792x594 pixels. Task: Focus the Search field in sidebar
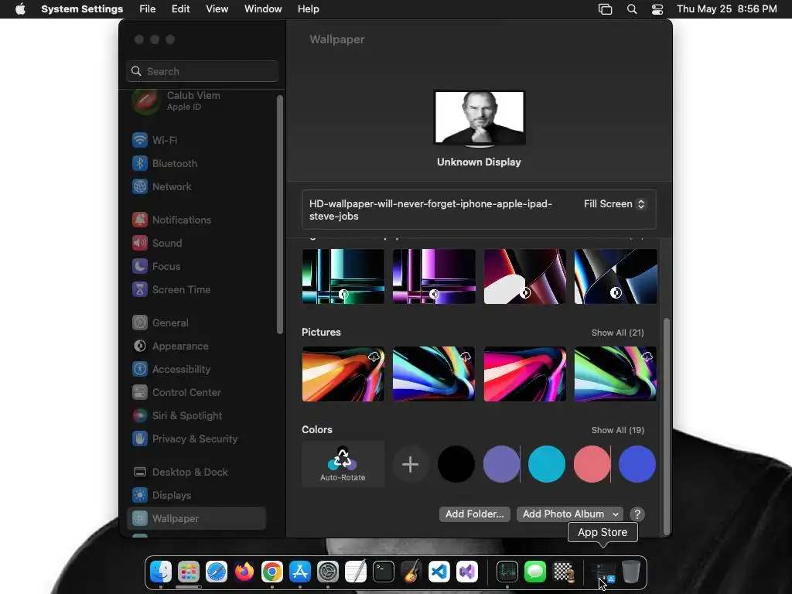pos(202,71)
